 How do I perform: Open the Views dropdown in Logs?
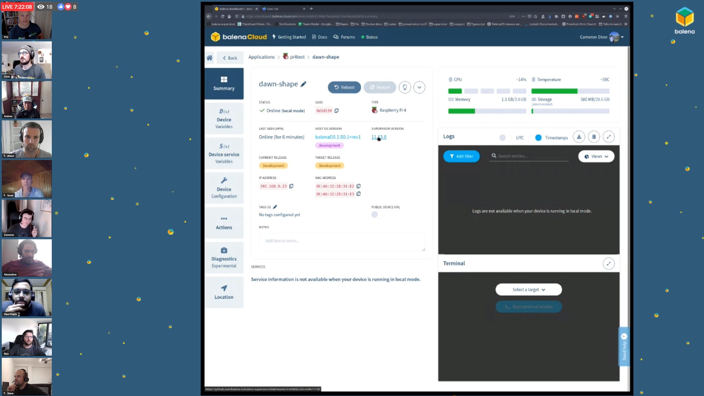(596, 156)
